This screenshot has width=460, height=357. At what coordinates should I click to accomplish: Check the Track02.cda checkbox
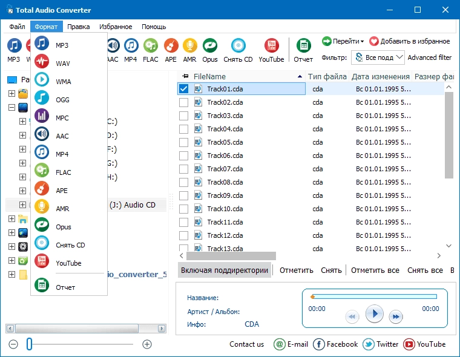click(x=183, y=102)
